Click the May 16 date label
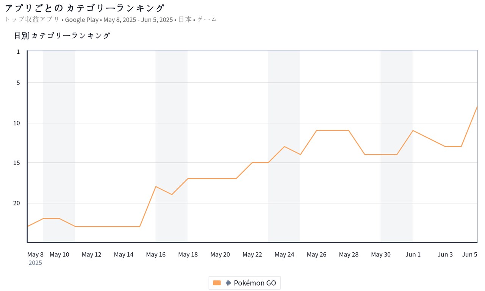Viewport: 485px width, 291px height. click(x=156, y=255)
